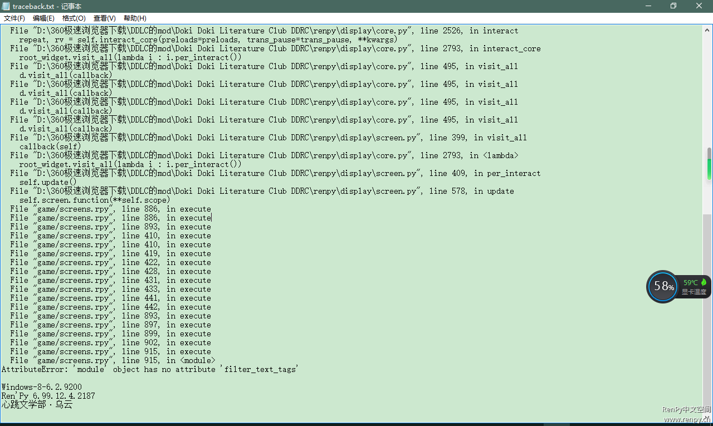Place cursor in the AttributeError line
This screenshot has width=713, height=426.
pyautogui.click(x=150, y=369)
